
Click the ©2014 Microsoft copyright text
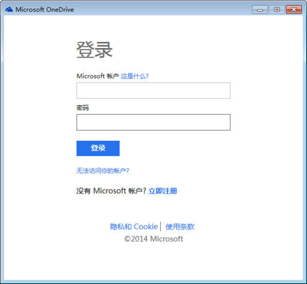click(x=153, y=239)
